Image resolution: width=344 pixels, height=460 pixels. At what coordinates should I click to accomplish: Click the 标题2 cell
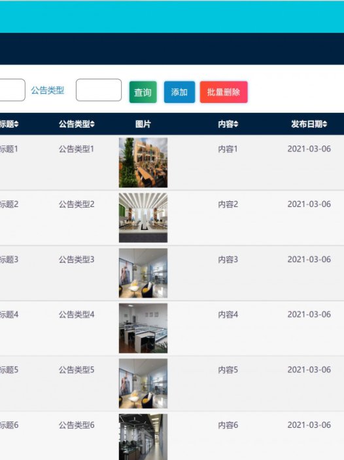[x=9, y=204]
